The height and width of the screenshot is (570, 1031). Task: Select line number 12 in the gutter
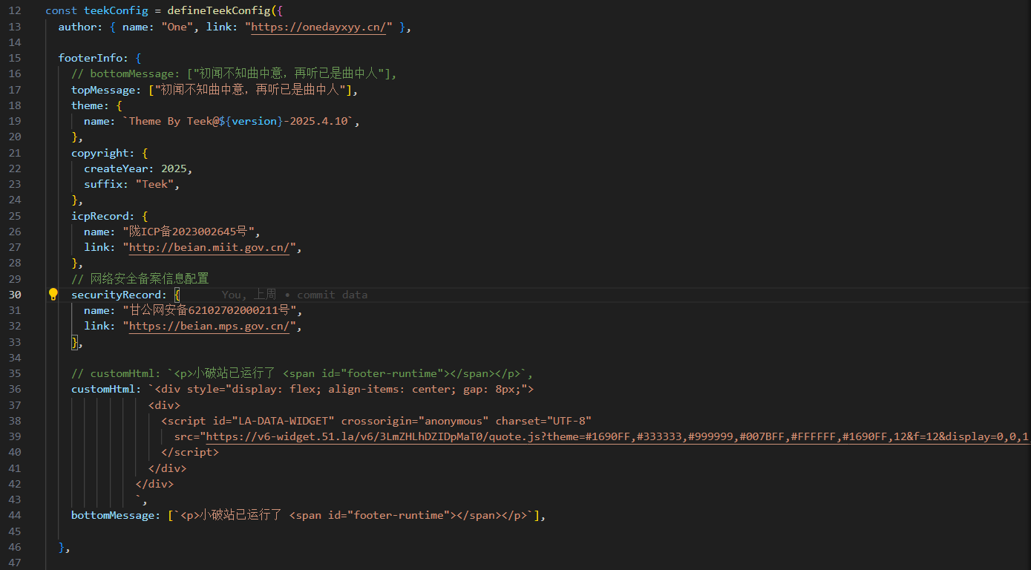click(15, 11)
